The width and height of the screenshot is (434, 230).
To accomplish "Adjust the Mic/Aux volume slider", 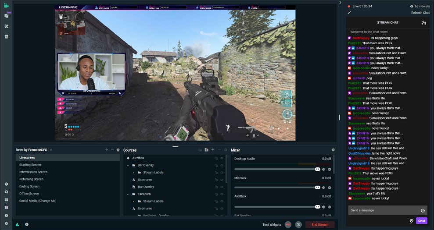I will tap(277, 188).
